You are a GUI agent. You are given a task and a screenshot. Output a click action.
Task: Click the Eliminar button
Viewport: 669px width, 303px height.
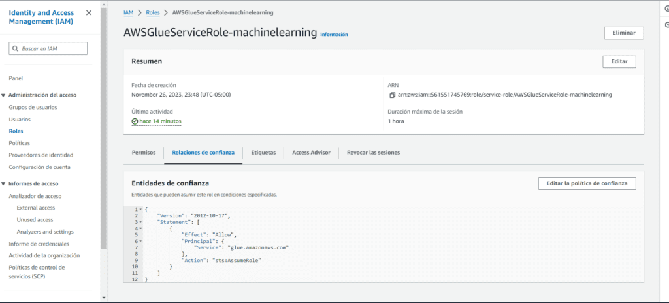[623, 33]
